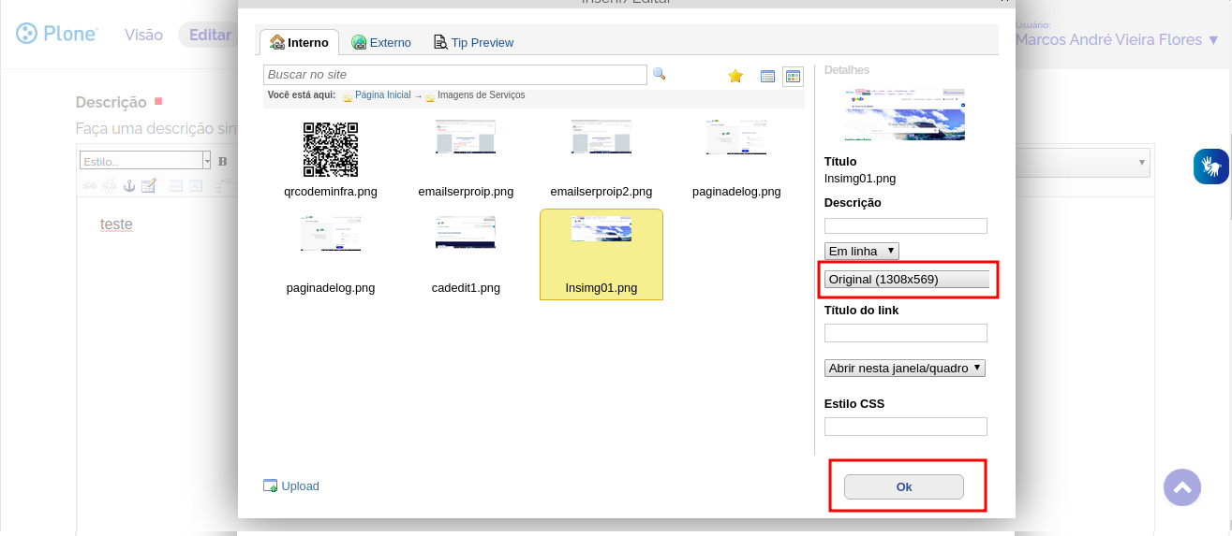1232x536 pixels.
Task: Click the 'Buscar no site' search field
Action: [455, 74]
